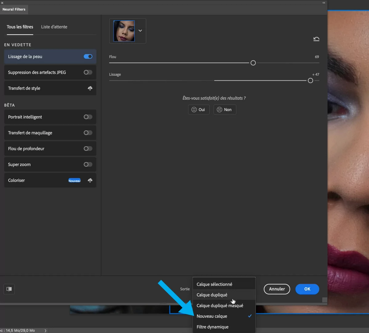
Task: Click the sad face on the Non button
Action: point(220,110)
